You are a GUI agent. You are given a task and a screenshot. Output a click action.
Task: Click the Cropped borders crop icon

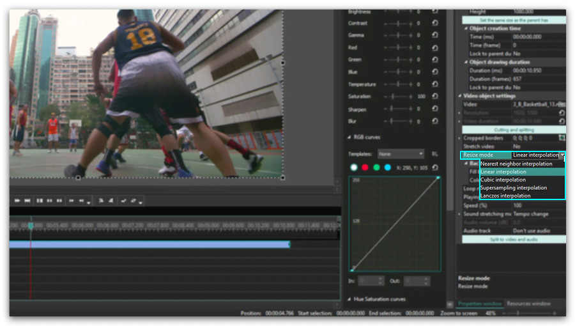click(562, 138)
